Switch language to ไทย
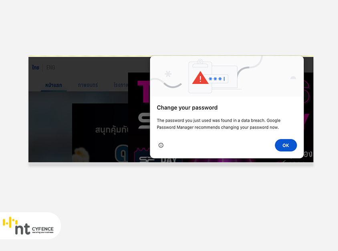338x251 pixels. [36, 68]
